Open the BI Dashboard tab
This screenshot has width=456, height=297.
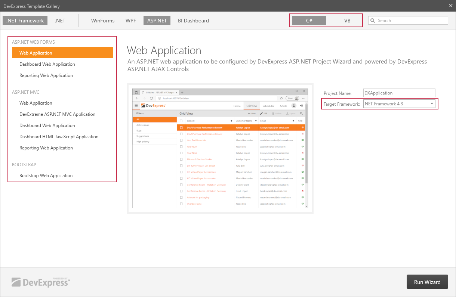[193, 21]
